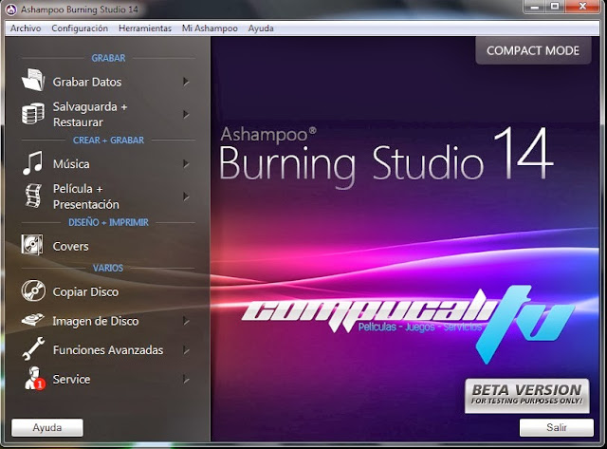This screenshot has width=607, height=449.
Task: Expand the Música submenu arrow
Action: [186, 164]
